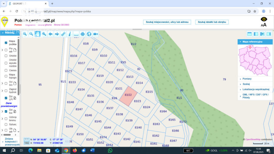Screen dimensions: 274x154
Task: Toggle high-contrast eye icon
Action: point(264,19)
